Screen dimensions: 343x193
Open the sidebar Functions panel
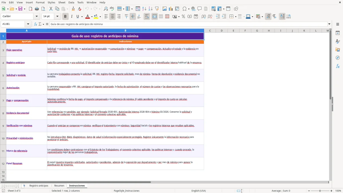(338, 66)
